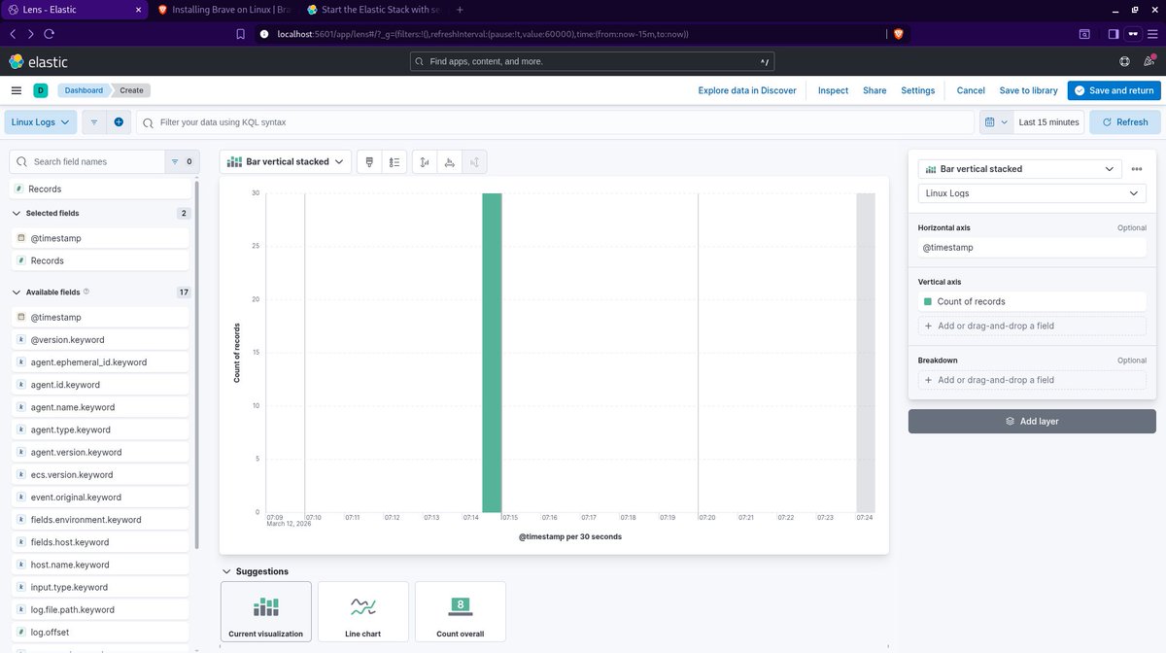
Task: Cancel the visualization edit
Action: tap(971, 90)
